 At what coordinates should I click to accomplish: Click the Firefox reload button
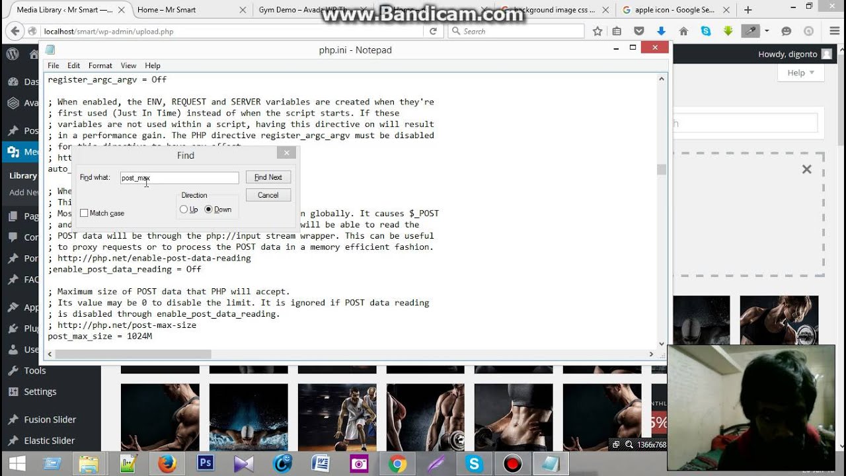(433, 31)
